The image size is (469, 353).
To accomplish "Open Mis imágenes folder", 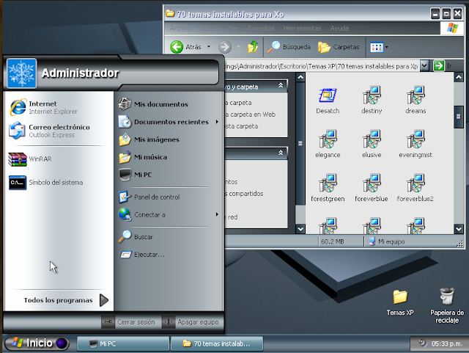I will click(149, 139).
